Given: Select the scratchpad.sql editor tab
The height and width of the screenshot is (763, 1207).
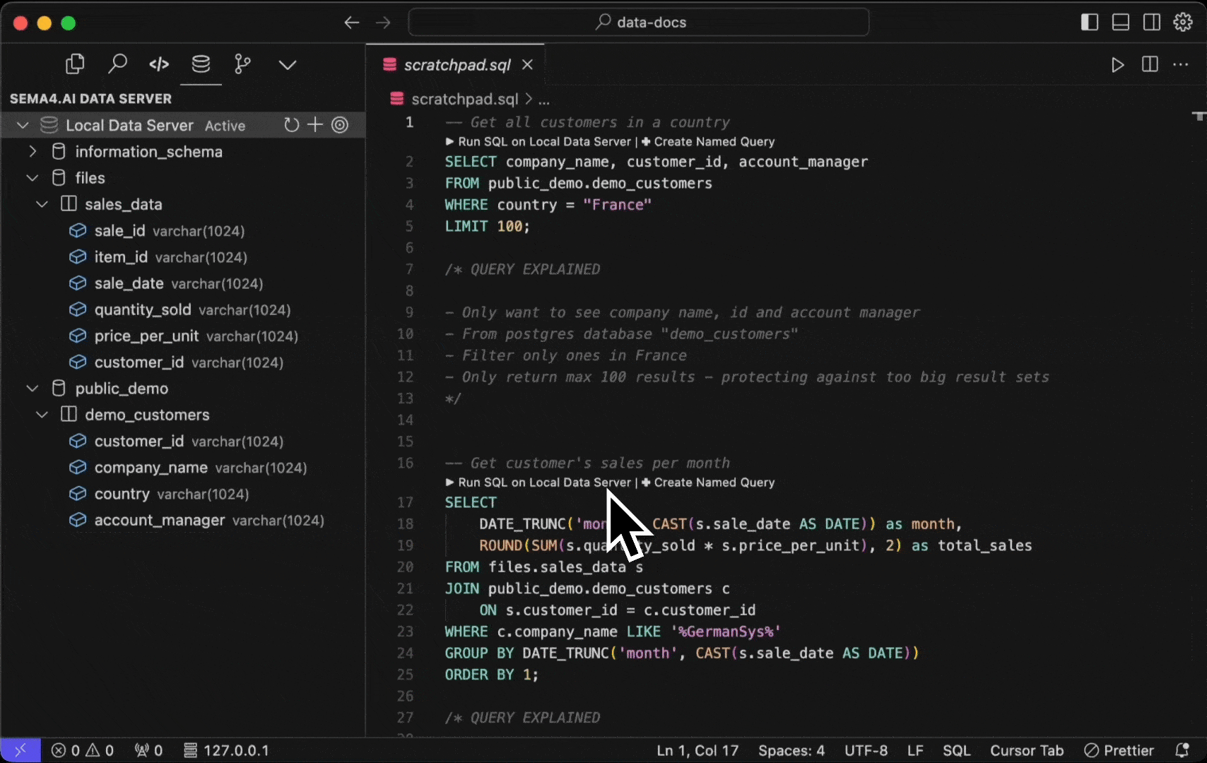Looking at the screenshot, I should click(457, 64).
